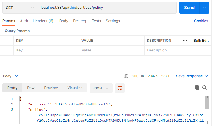Switch to Params tab
Viewport: 213px width, 126px height.
[9, 21]
